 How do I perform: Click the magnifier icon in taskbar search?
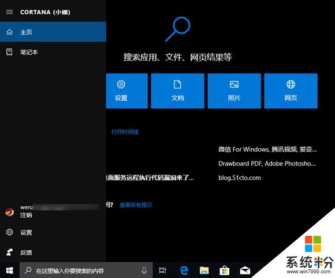[x=28, y=270]
